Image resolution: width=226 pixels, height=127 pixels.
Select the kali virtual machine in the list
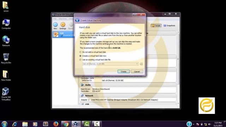[x=63, y=35]
